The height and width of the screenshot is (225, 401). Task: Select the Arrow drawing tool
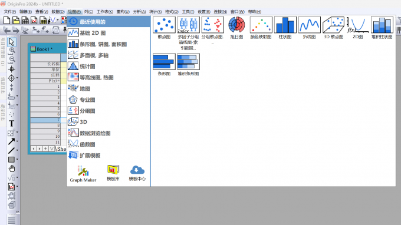[12, 141]
